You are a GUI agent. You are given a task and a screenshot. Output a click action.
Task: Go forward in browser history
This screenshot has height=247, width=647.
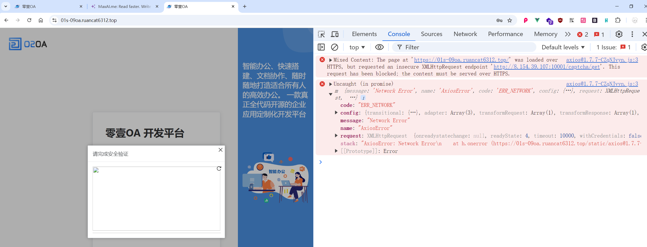(x=18, y=20)
